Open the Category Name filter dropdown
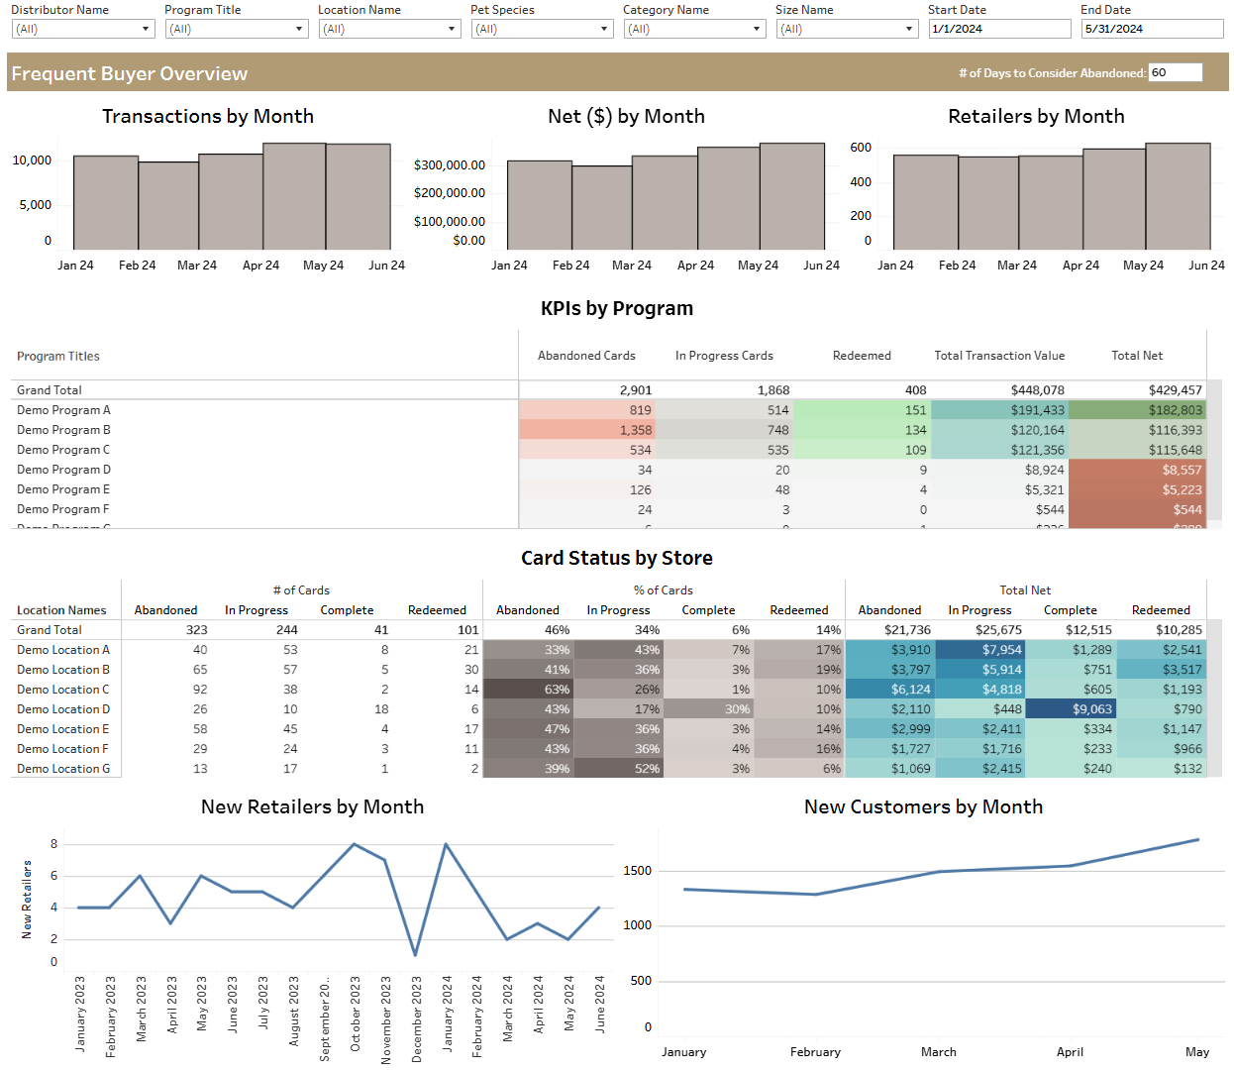Image resolution: width=1234 pixels, height=1071 pixels. tap(694, 29)
